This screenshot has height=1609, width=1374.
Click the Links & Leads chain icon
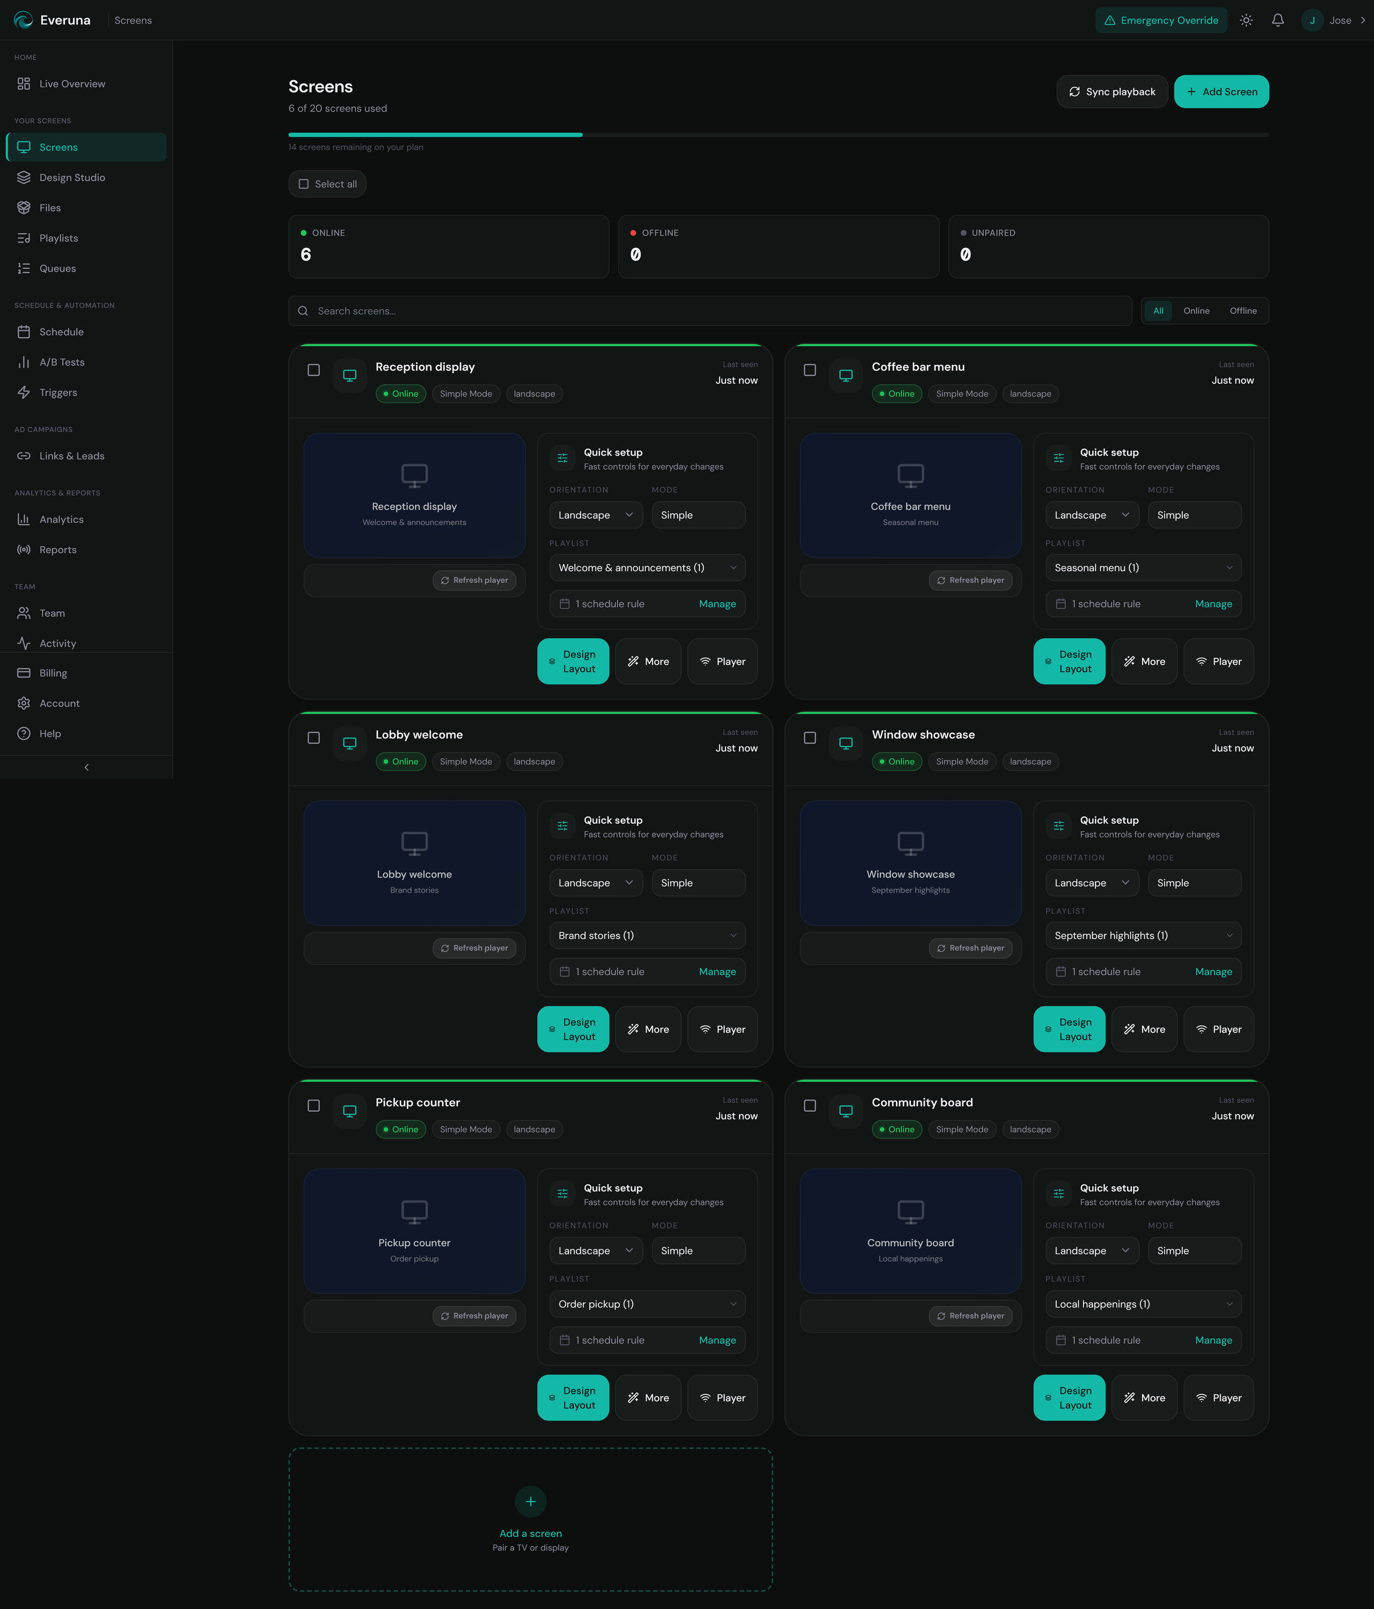[24, 457]
